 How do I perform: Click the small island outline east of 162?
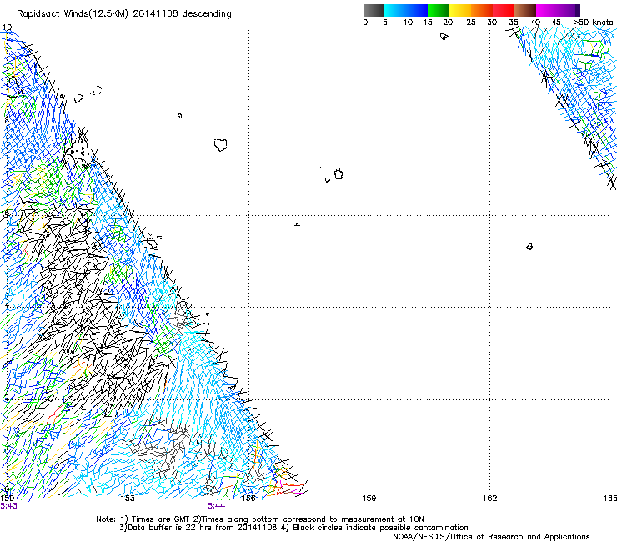point(529,247)
